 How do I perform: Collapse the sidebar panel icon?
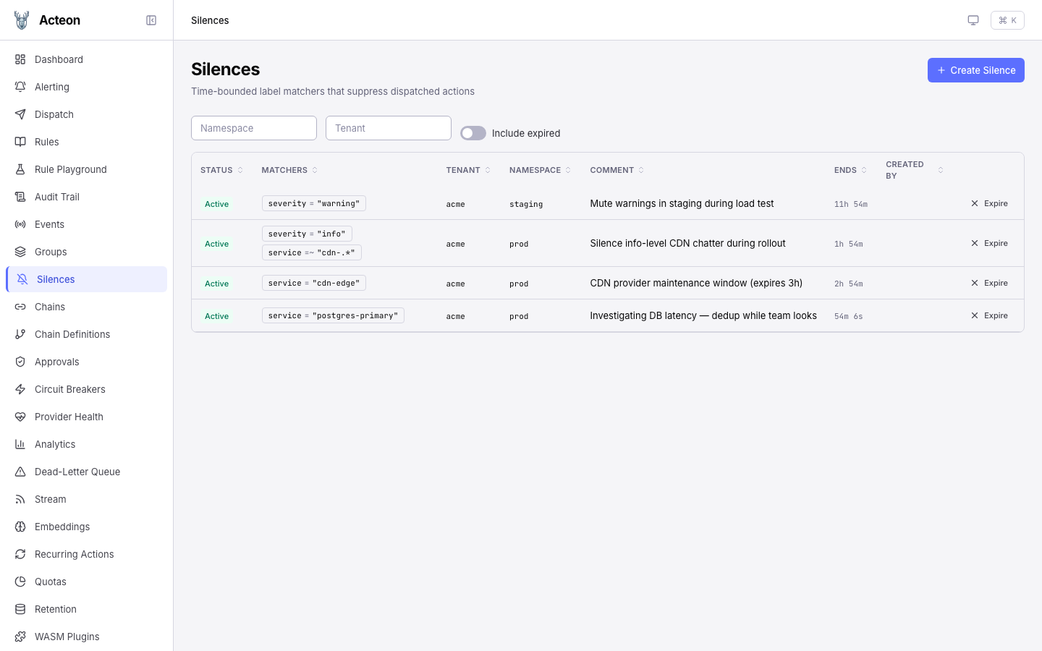[x=151, y=20]
